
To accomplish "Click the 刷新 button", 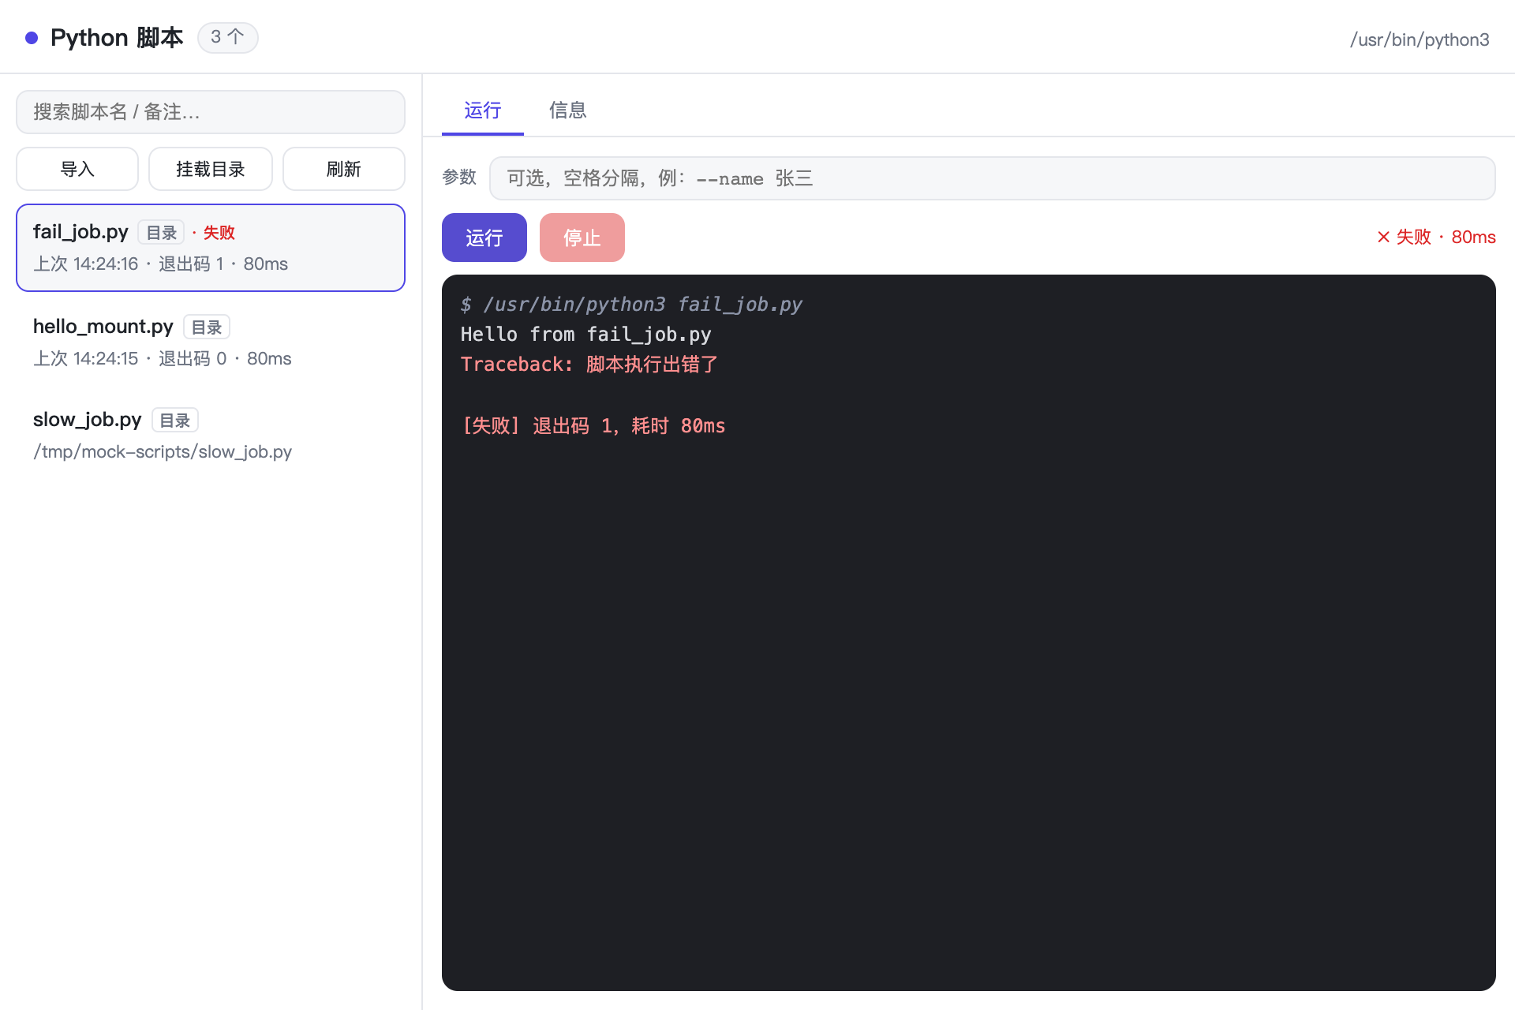I will [x=344, y=169].
